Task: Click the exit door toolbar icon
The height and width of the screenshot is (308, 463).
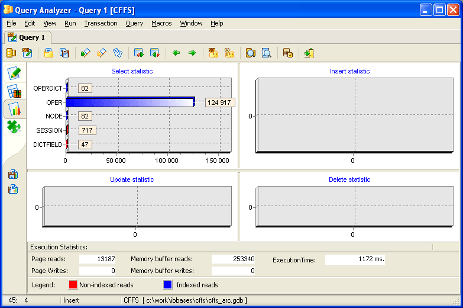Action: (x=309, y=53)
